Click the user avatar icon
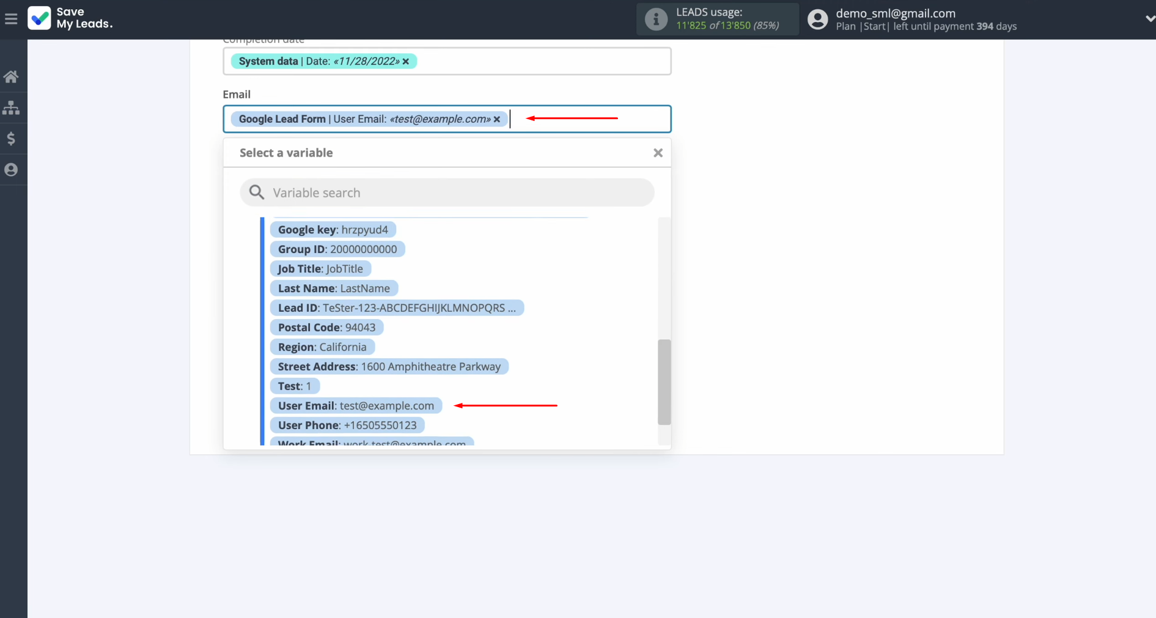The height and width of the screenshot is (618, 1156). [x=817, y=20]
